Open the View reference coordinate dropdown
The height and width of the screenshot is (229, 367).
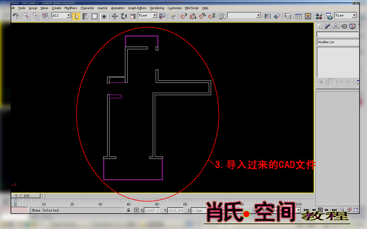click(x=147, y=15)
